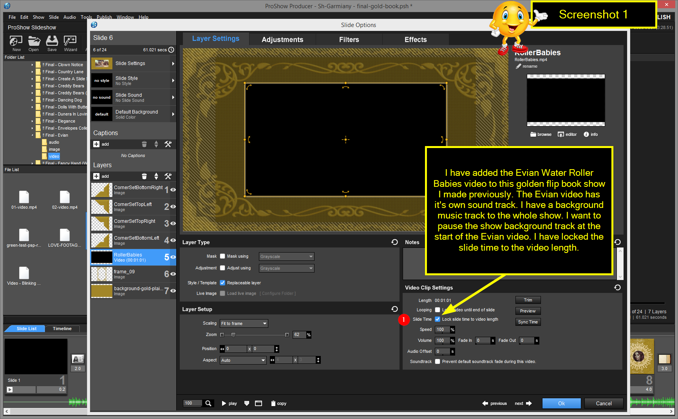This screenshot has width=678, height=419.
Task: Click Configure Folder link
Action: (x=278, y=293)
